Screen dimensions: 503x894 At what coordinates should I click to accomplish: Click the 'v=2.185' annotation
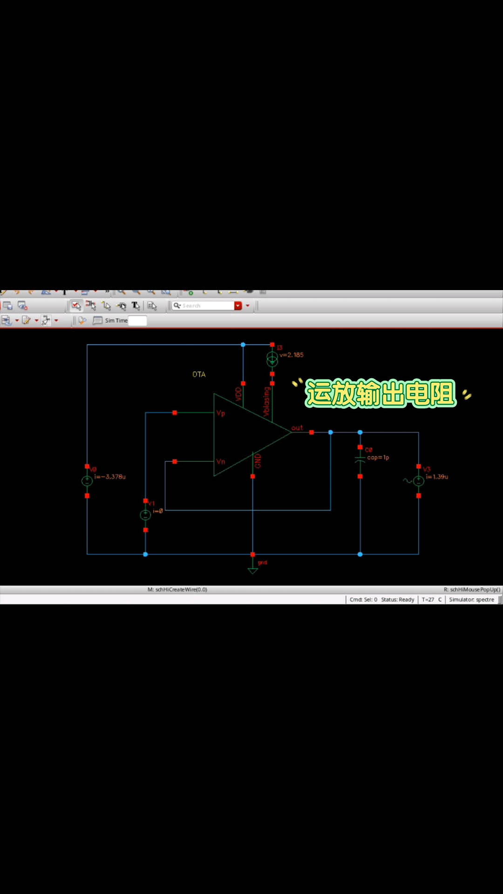292,355
